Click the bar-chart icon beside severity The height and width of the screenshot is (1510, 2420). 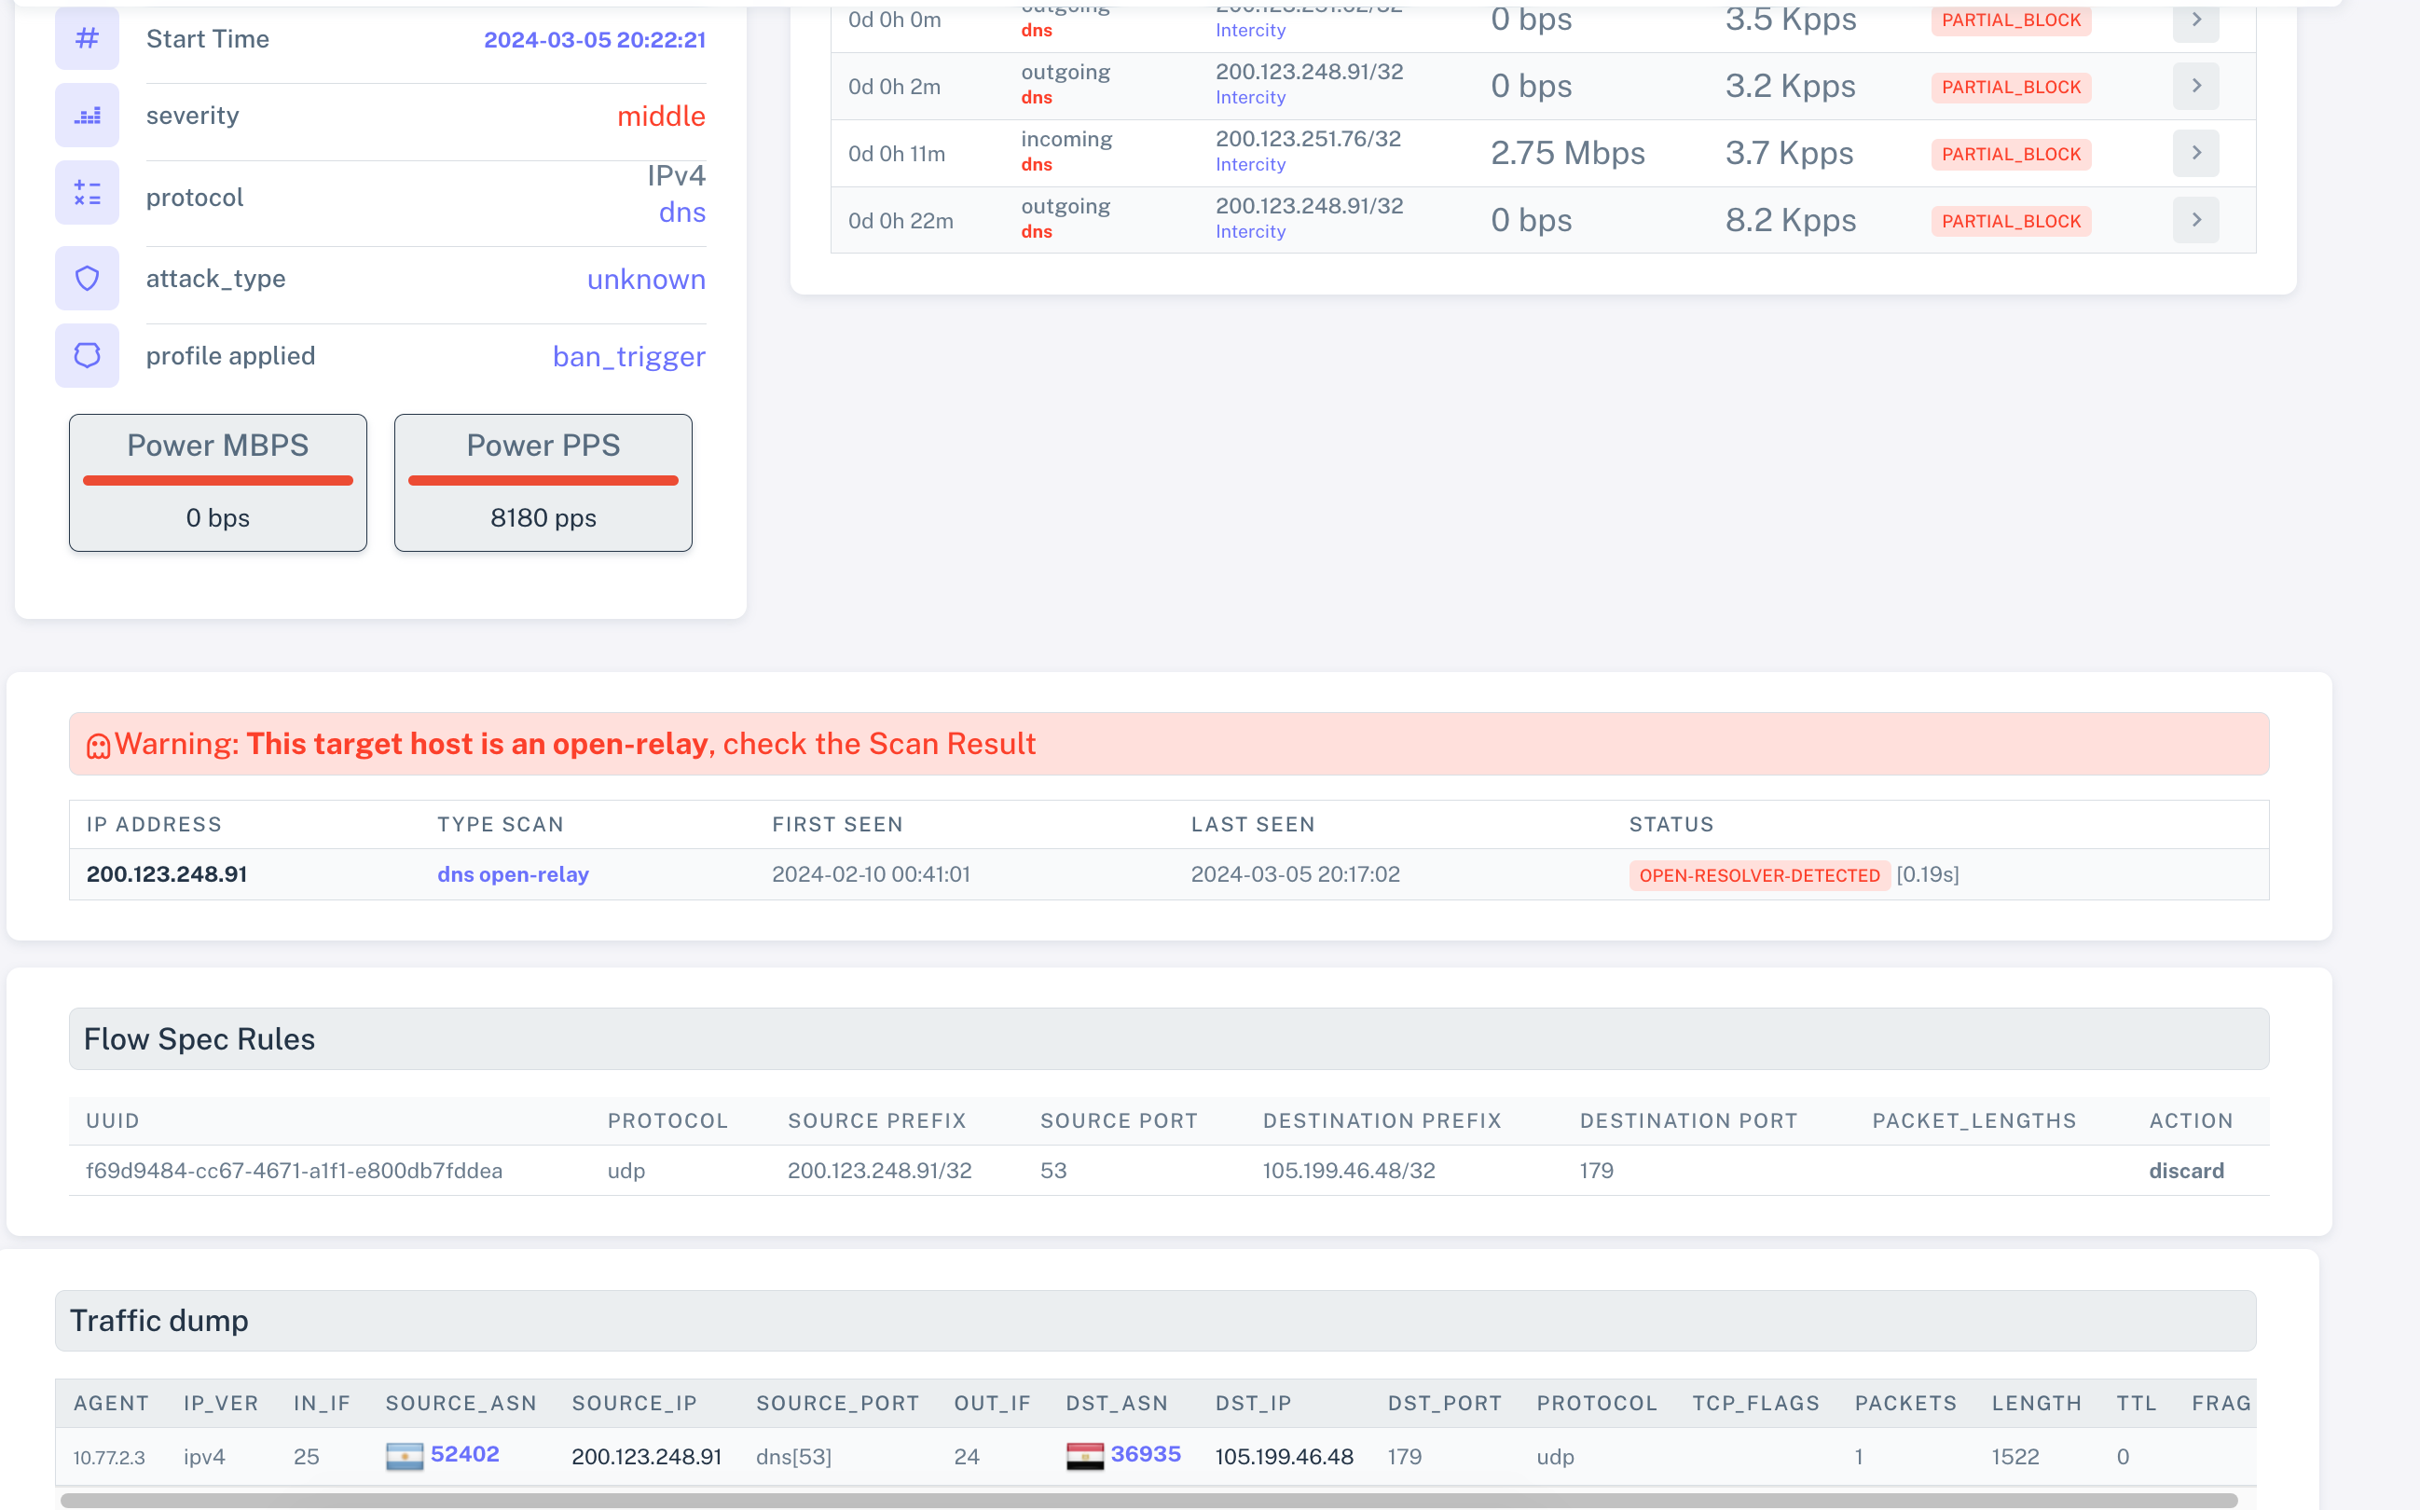tap(87, 116)
